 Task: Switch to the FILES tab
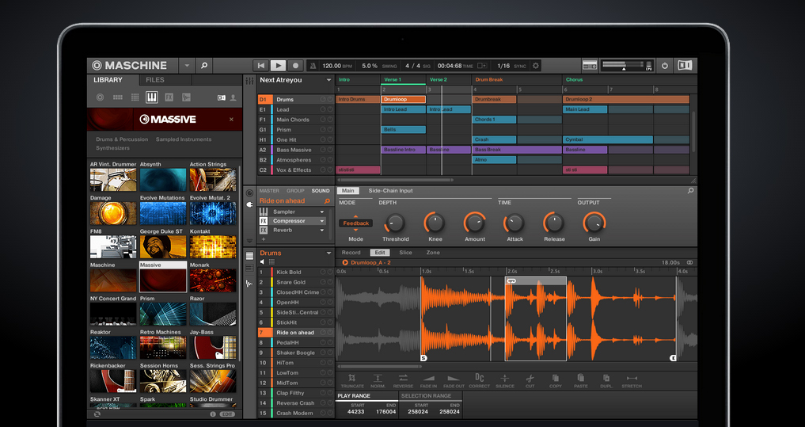coord(155,80)
